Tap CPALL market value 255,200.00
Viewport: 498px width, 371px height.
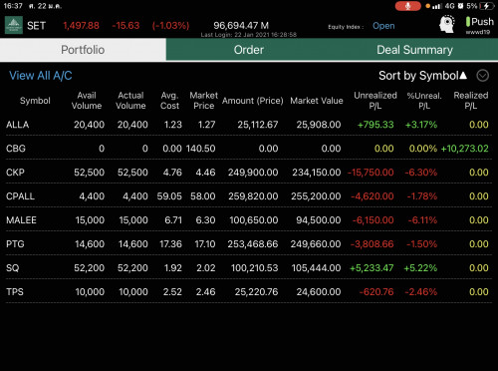tap(316, 196)
